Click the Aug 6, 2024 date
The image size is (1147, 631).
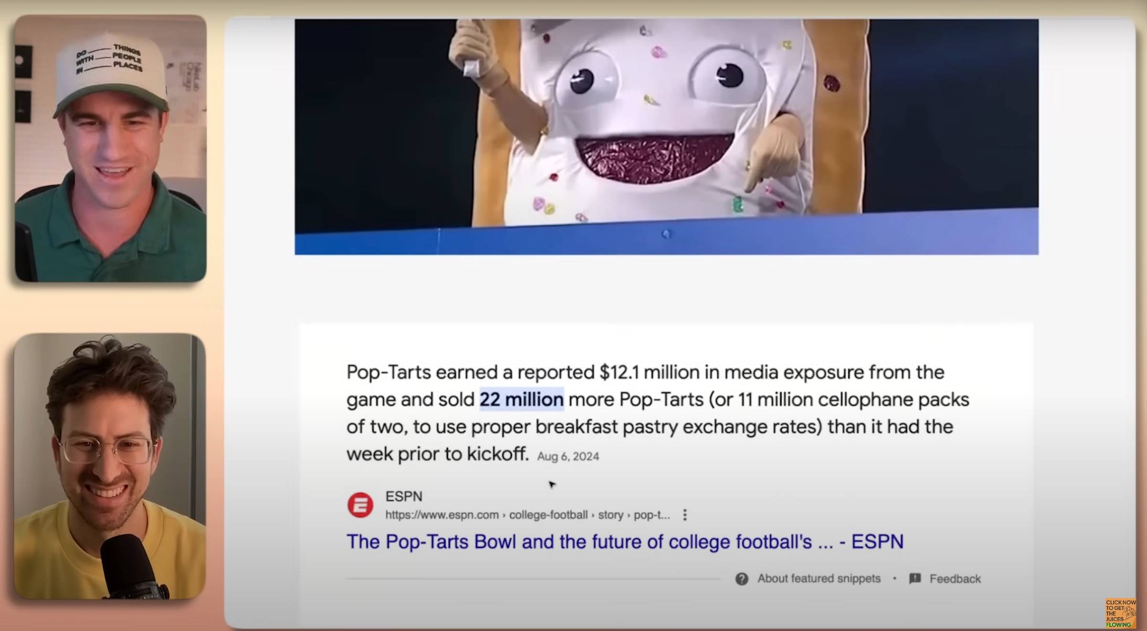click(x=568, y=457)
